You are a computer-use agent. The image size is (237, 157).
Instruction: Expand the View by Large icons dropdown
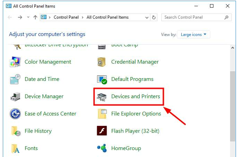click(x=193, y=35)
